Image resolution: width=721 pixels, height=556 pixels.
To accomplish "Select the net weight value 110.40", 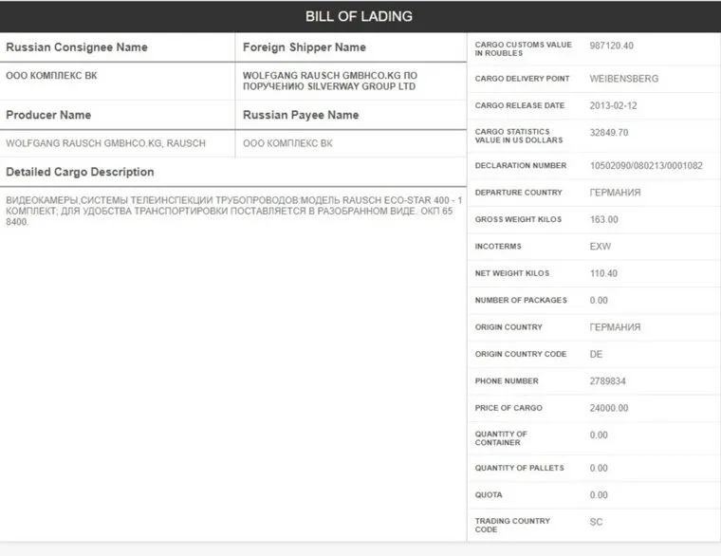I will tap(603, 273).
